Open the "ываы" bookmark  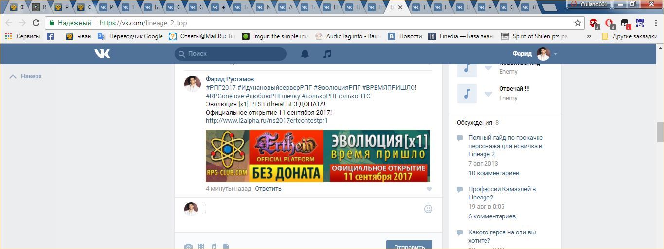click(78, 36)
